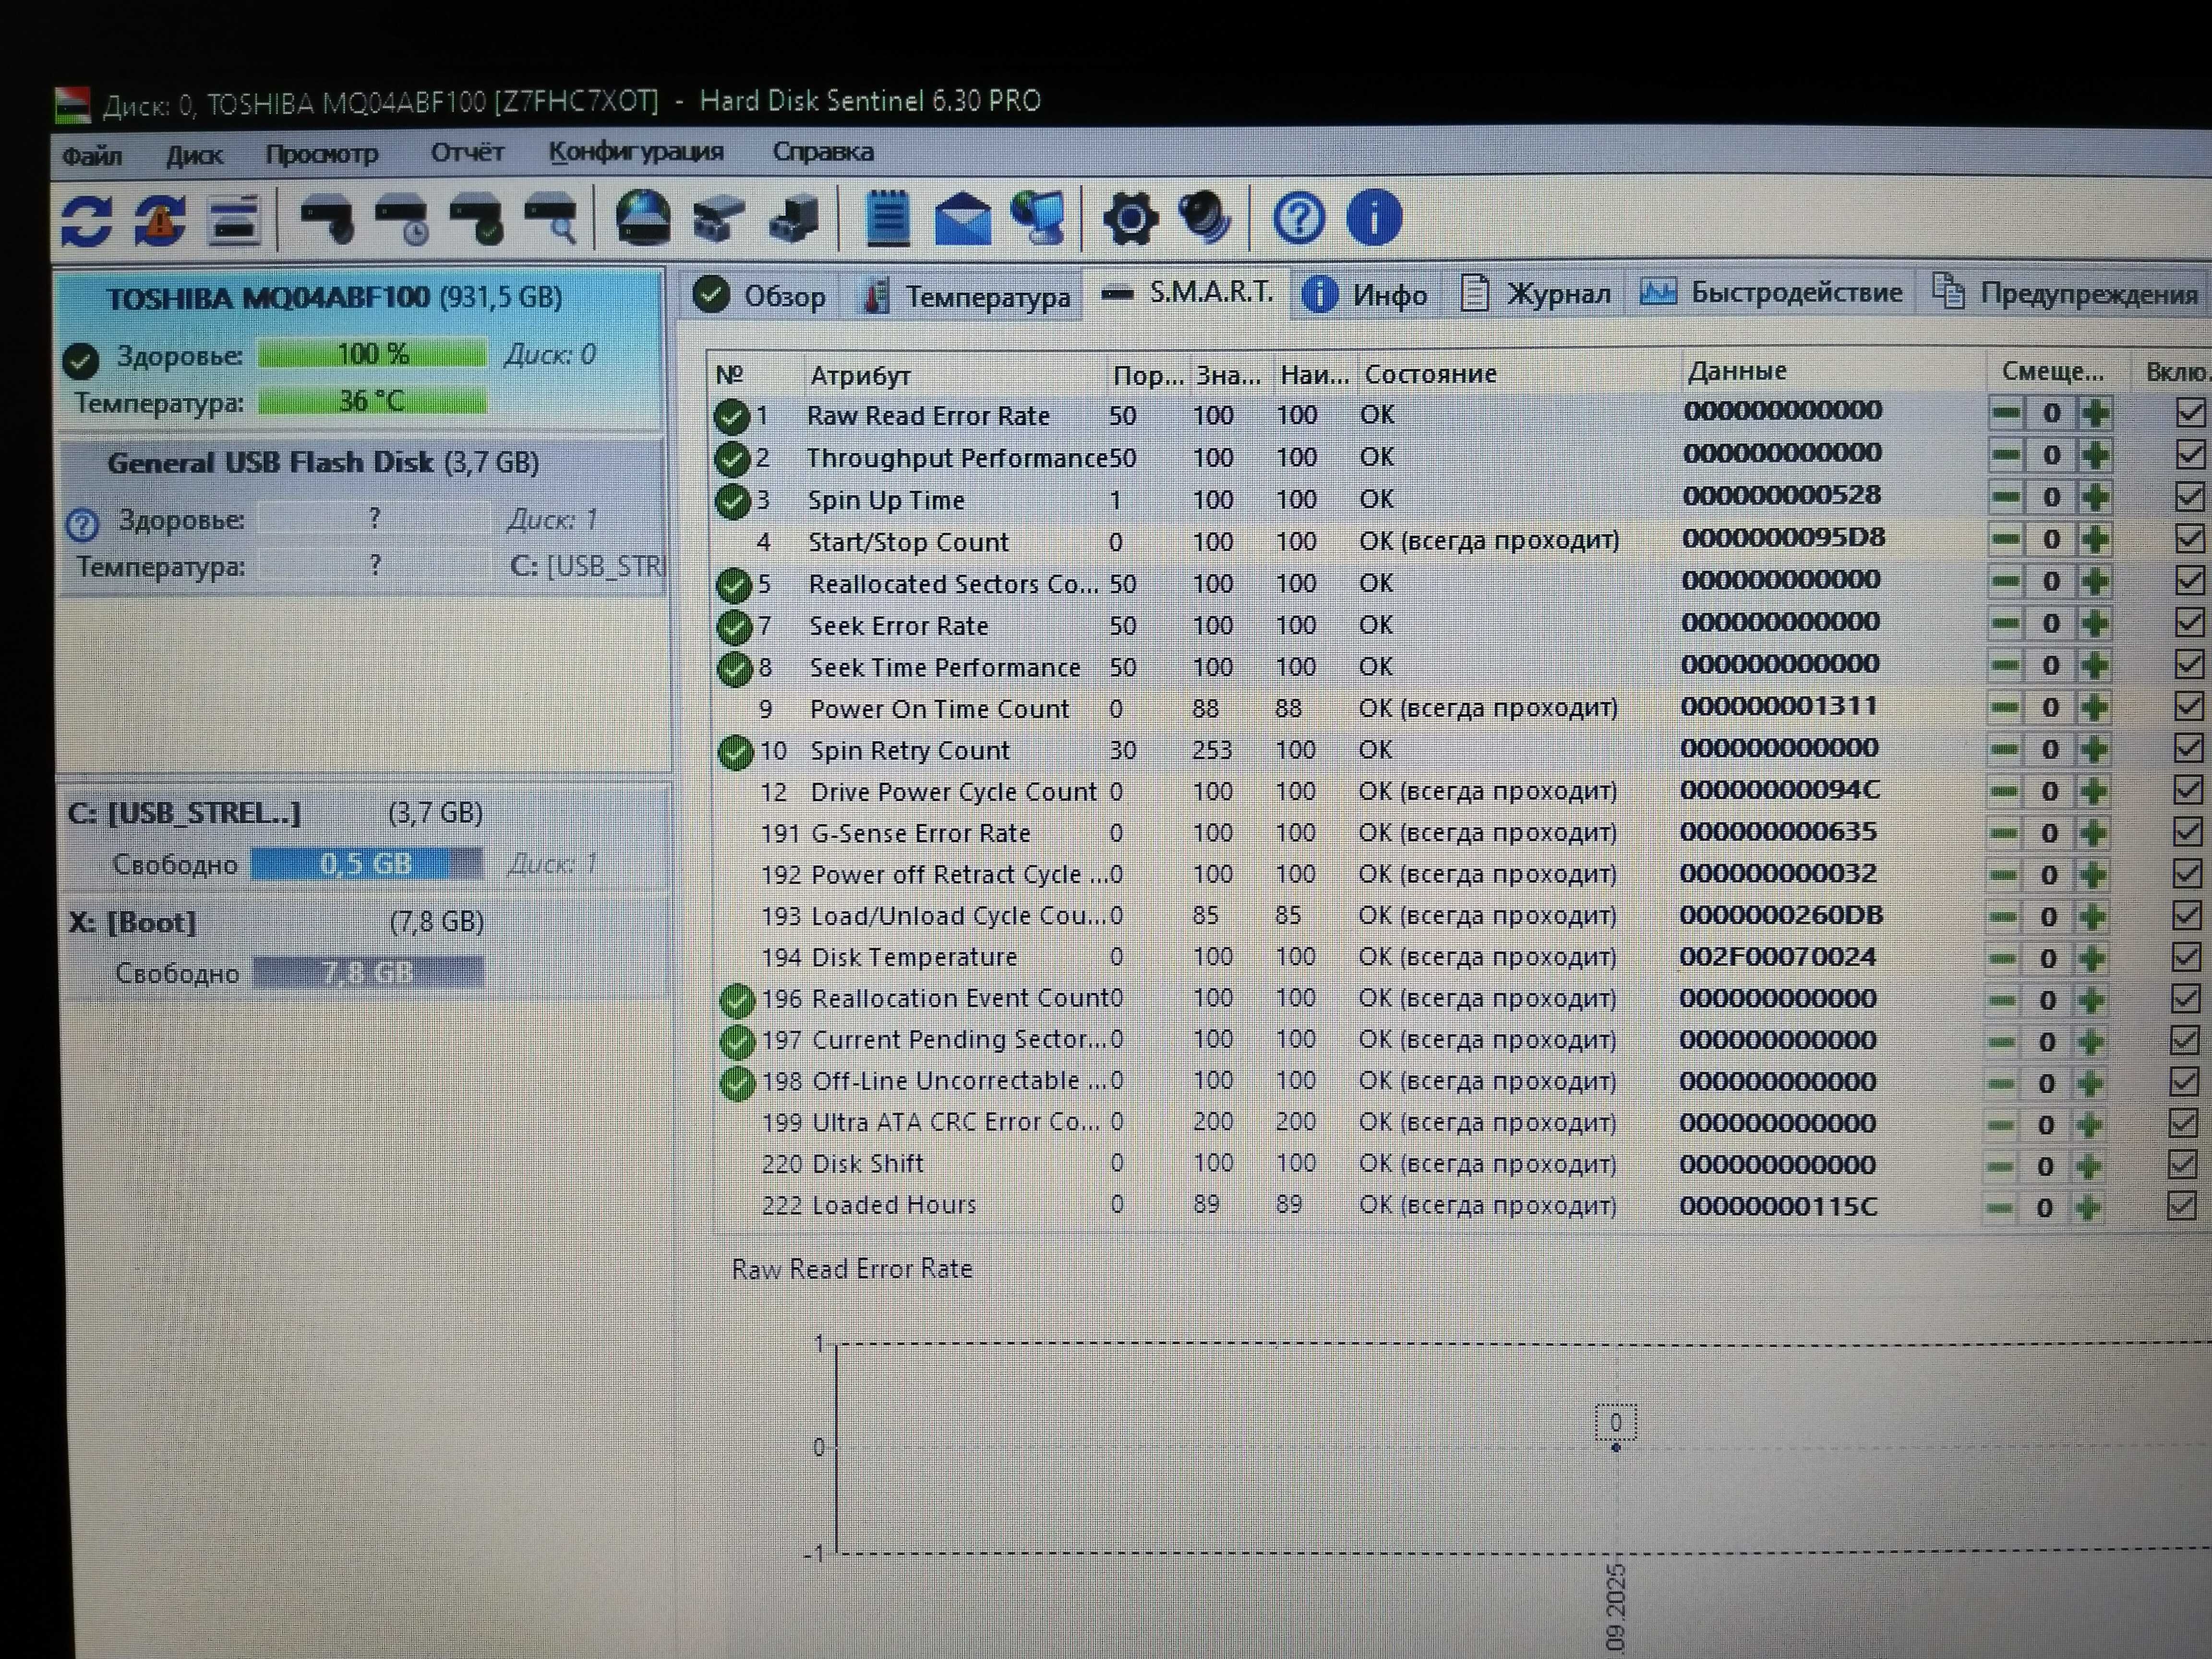Toggle enabled checkbox for Start/Stop Count row
Image resolution: width=2212 pixels, height=1659 pixels.
click(x=2190, y=538)
